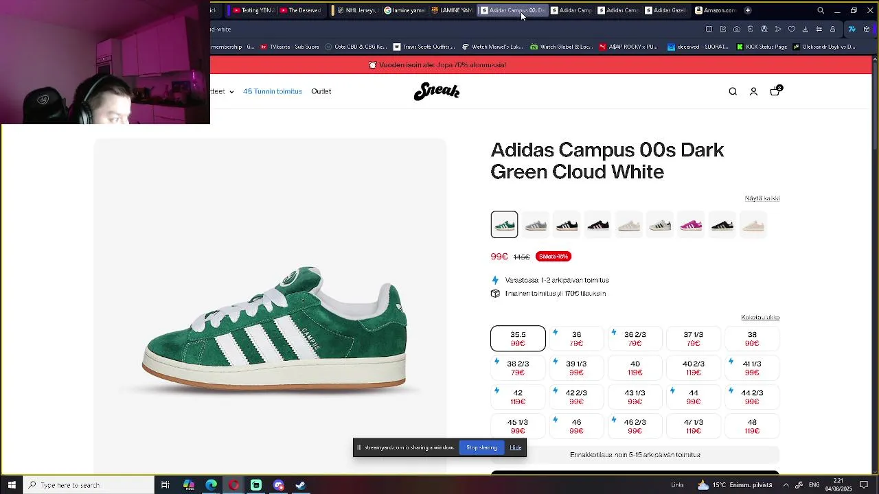Select shoe size 42
Screen dimensions: 879x494
click(518, 397)
